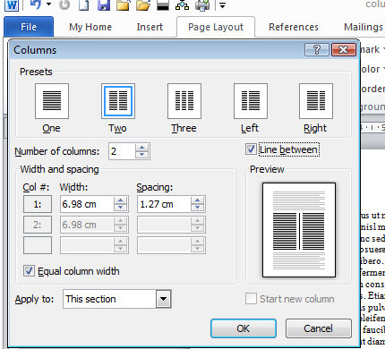Cancel the Columns dialog

click(x=319, y=328)
